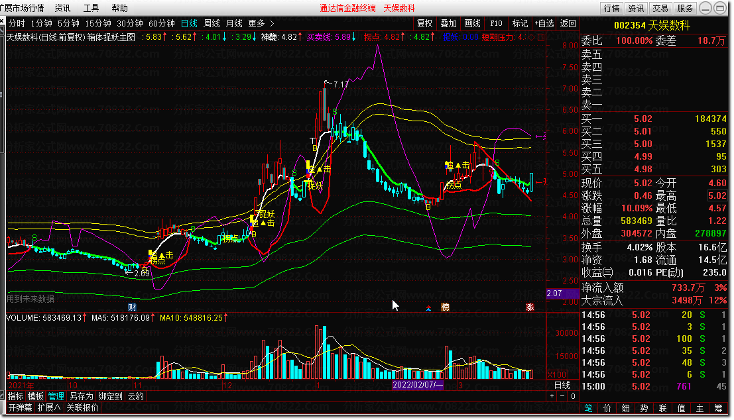The height and width of the screenshot is (420, 734).
Task: Open 指标 indicator tab
Action: [16, 396]
